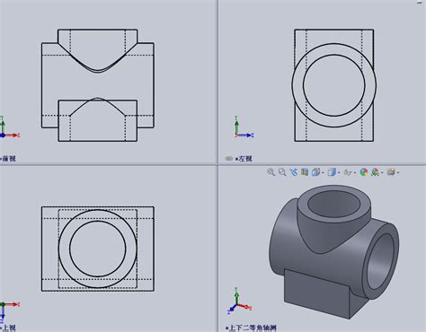
Task: Expand the Apply Scene dropdown arrow
Action: [x=382, y=173]
